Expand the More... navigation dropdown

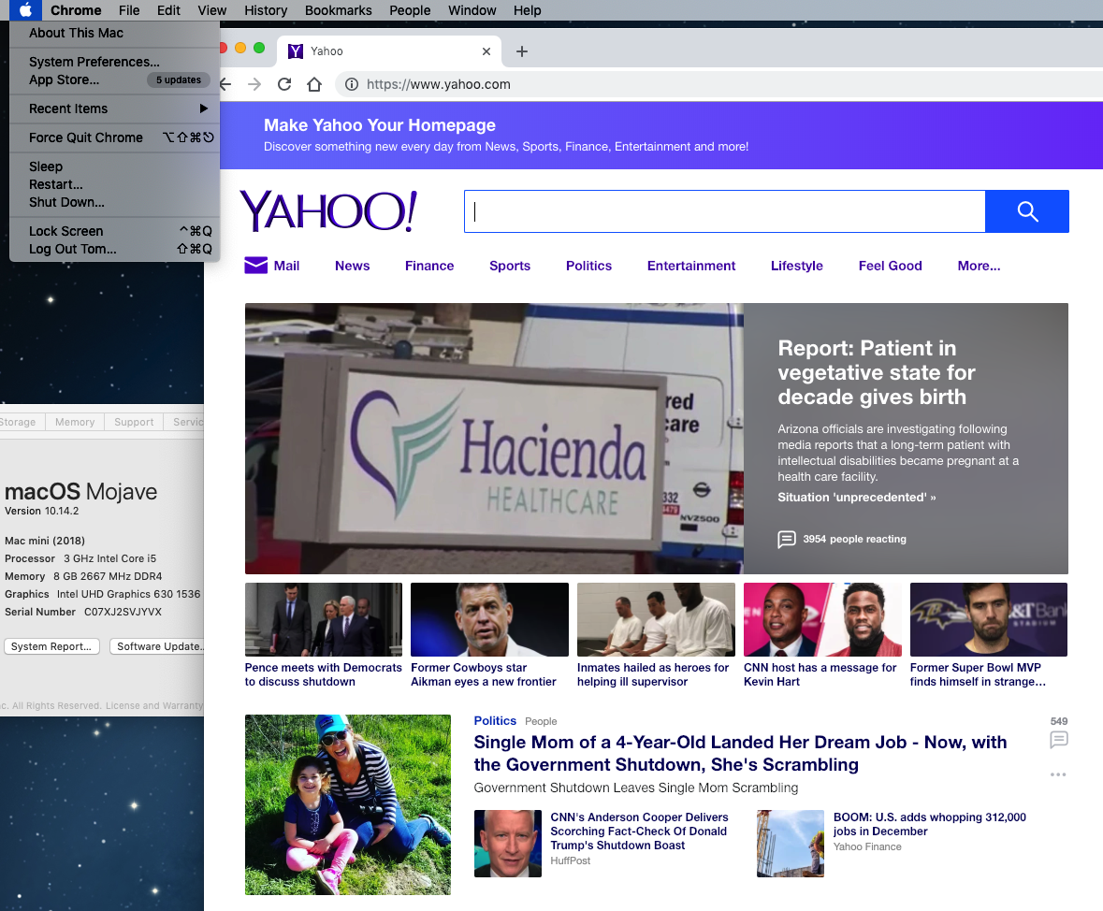979,266
